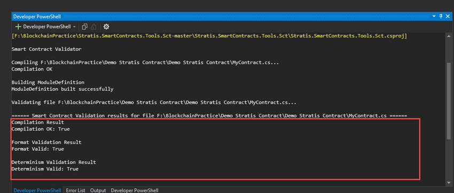
Task: Open a new Developer PowerShell terminal
Action: click(43, 27)
